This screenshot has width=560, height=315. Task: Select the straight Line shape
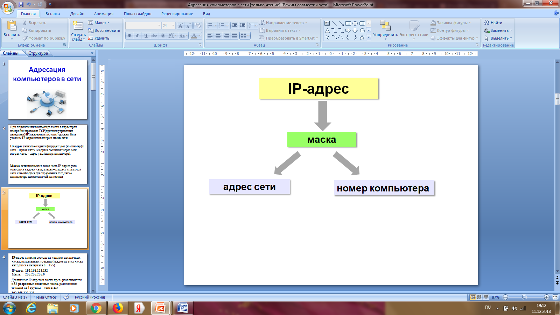click(334, 23)
